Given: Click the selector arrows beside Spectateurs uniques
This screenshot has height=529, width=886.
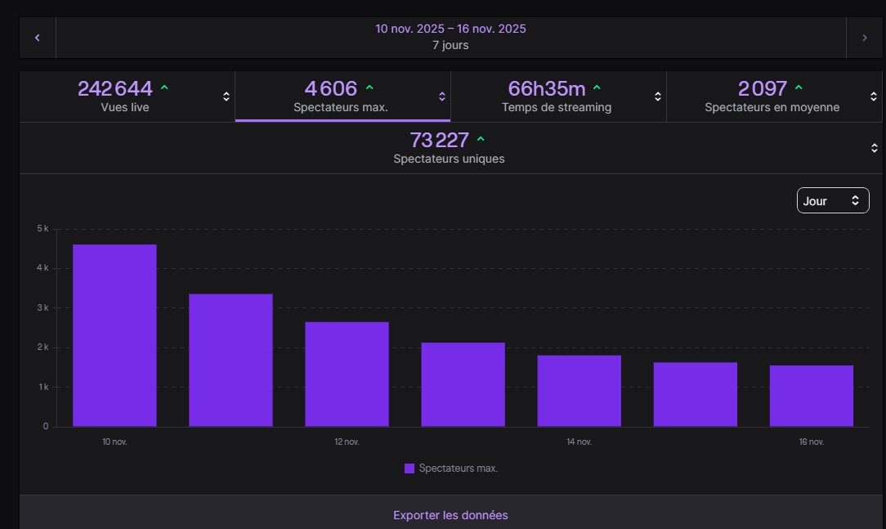Looking at the screenshot, I should coord(875,147).
